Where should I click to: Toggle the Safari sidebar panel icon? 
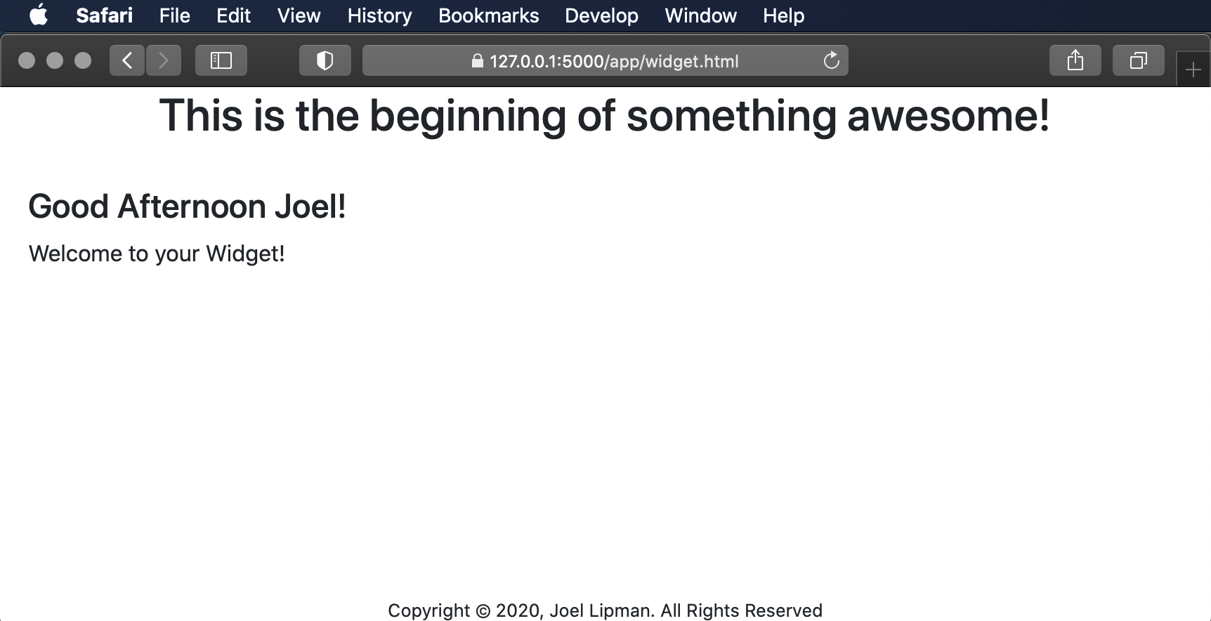click(x=221, y=61)
